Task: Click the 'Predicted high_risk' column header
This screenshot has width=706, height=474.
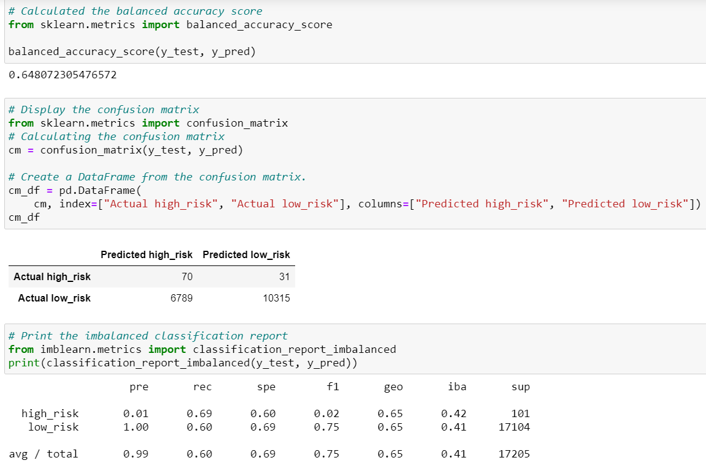Action: (x=146, y=255)
